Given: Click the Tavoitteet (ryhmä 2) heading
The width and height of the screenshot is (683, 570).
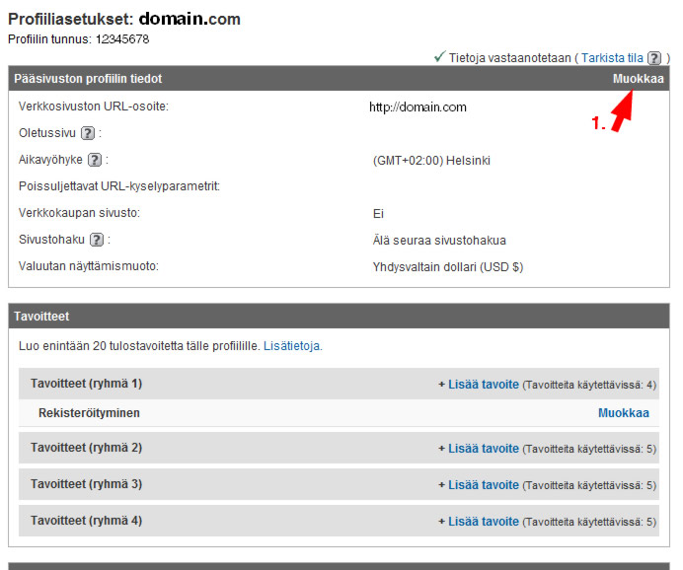Looking at the screenshot, I should tap(86, 448).
